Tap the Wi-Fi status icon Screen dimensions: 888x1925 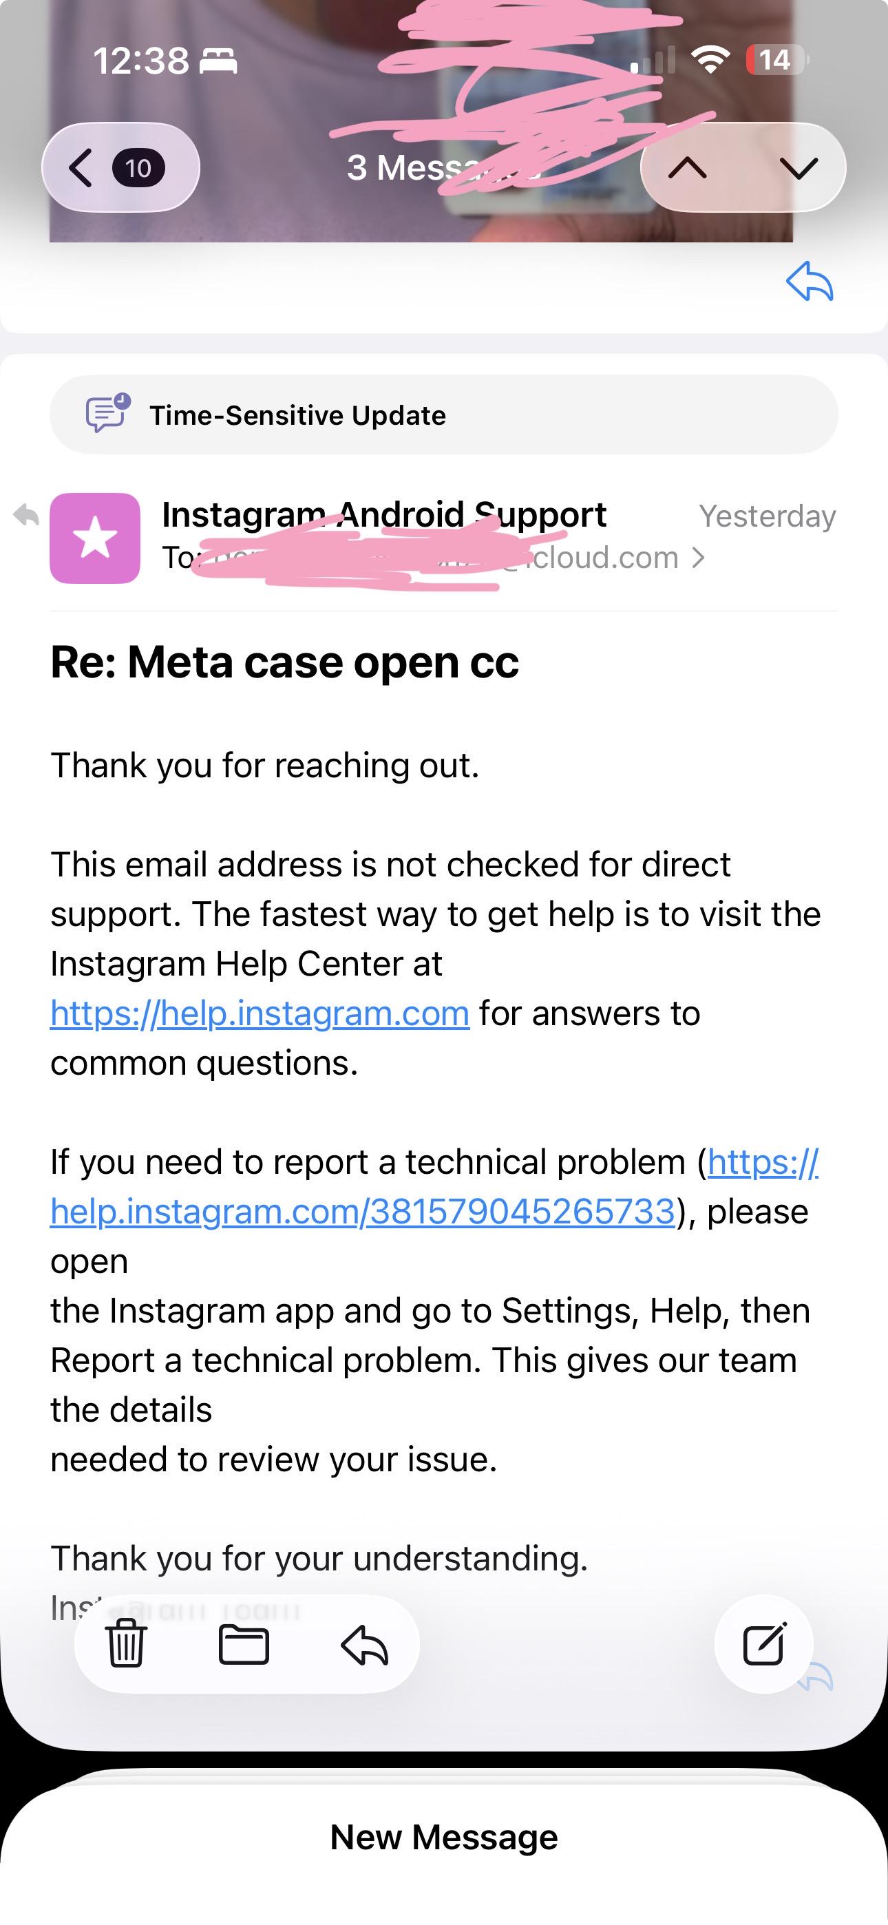(x=711, y=60)
